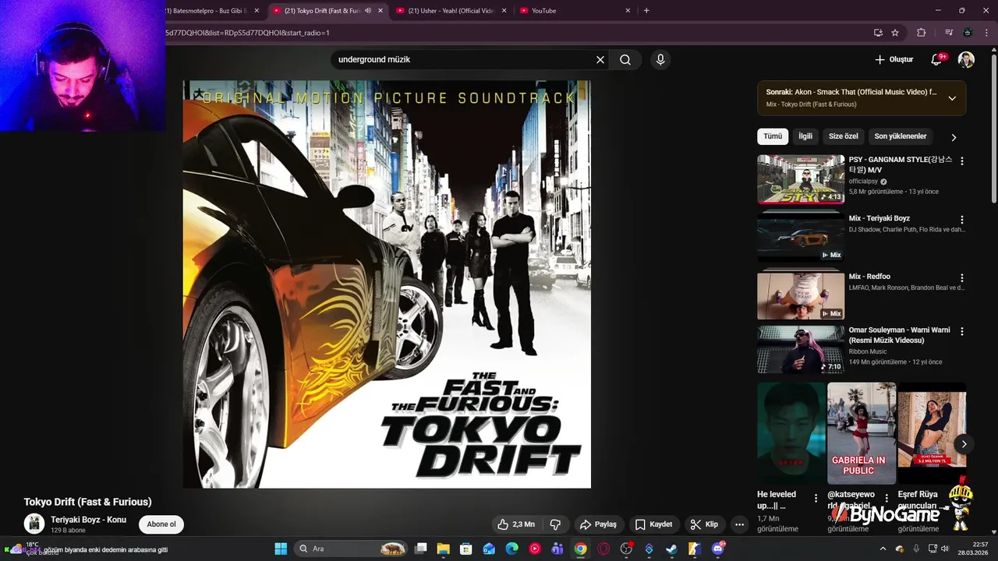Close the YouTube tab
Viewport: 998px width, 561px height.
(x=628, y=11)
